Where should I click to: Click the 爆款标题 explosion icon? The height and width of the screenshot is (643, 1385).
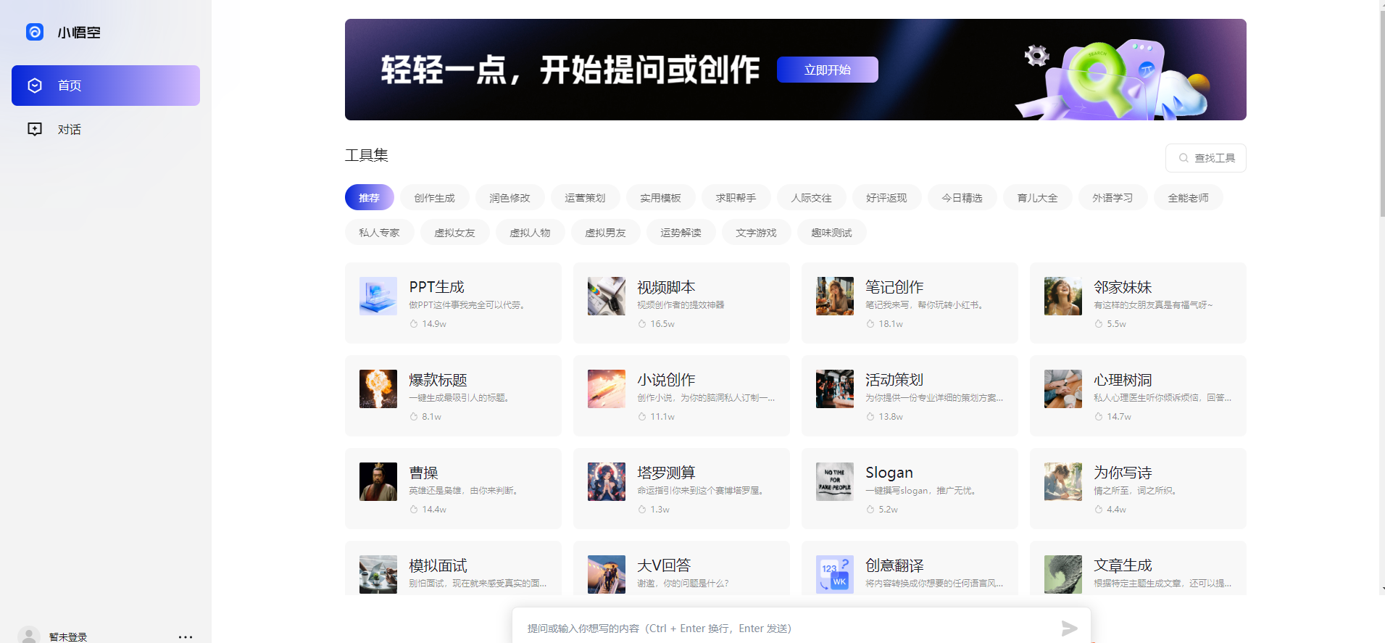[378, 389]
